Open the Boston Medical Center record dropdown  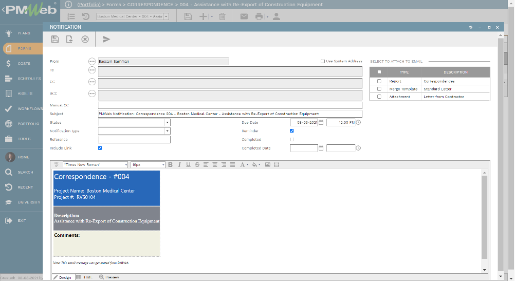166,16
